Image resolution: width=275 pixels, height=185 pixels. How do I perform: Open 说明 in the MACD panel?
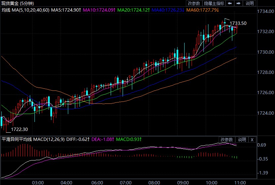[x=242, y=140]
